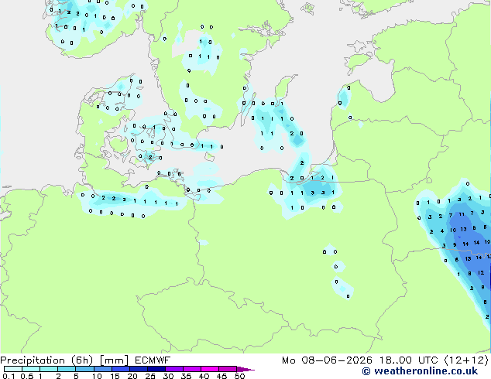This screenshot has width=491, height=379.
Task: Click the legend value '15'
Action: coord(115,376)
